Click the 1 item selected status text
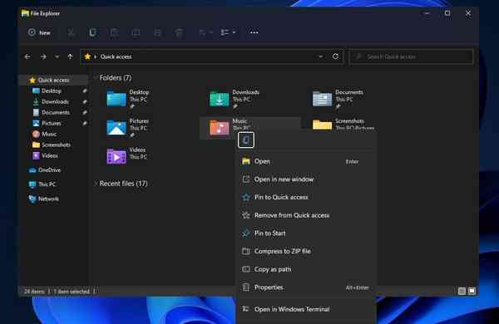The height and width of the screenshot is (324, 499). point(72,292)
